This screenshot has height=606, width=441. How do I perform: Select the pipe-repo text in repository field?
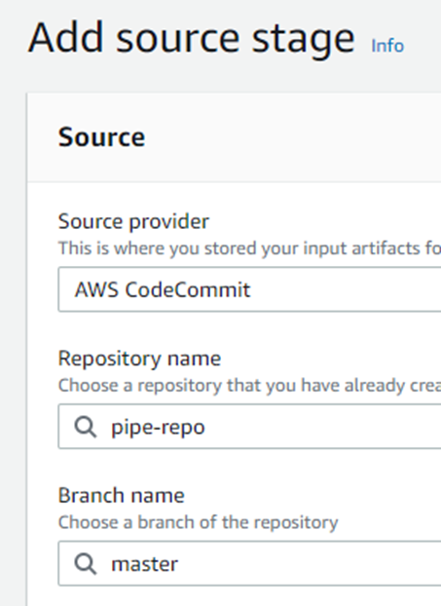click(158, 428)
